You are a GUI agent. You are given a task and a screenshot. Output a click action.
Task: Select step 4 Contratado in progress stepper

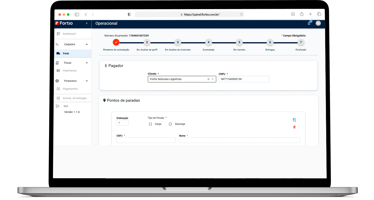[209, 42]
